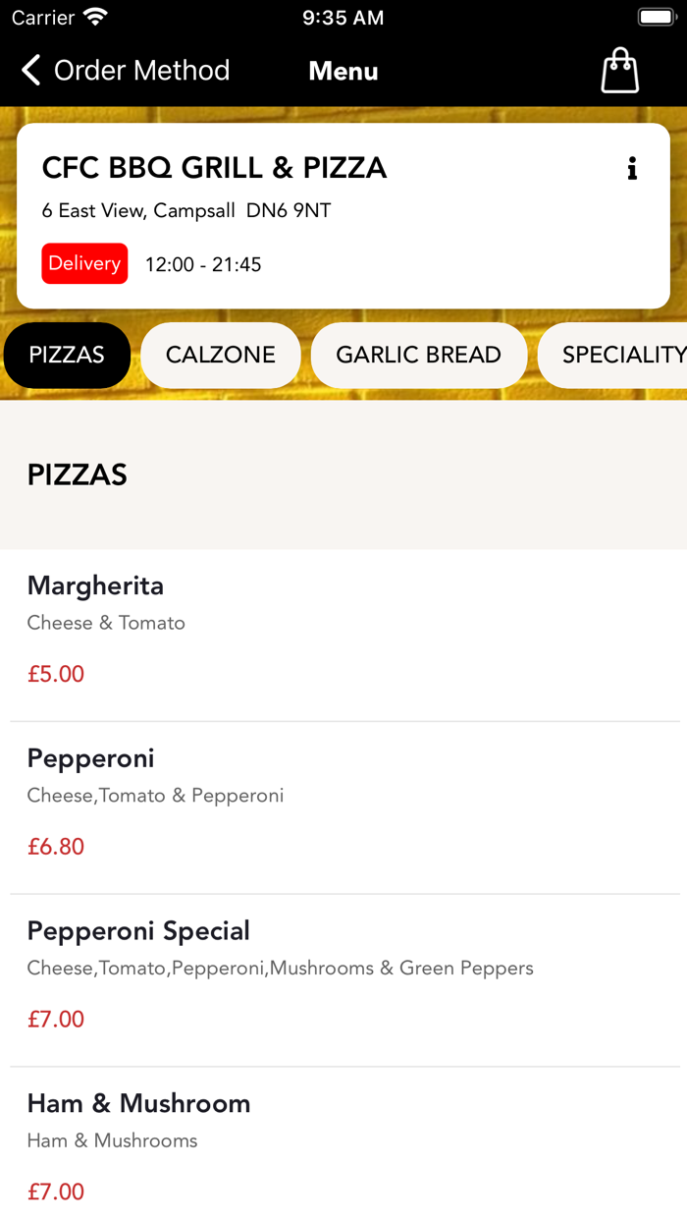
Task: Open the shopping bag cart icon
Action: click(x=619, y=70)
